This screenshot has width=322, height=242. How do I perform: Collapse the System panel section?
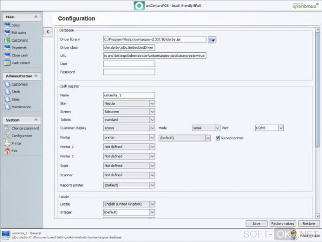click(36, 120)
